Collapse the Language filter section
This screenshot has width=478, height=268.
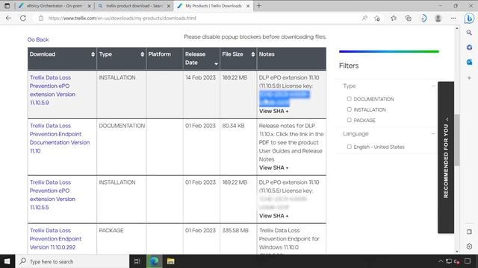pos(433,134)
